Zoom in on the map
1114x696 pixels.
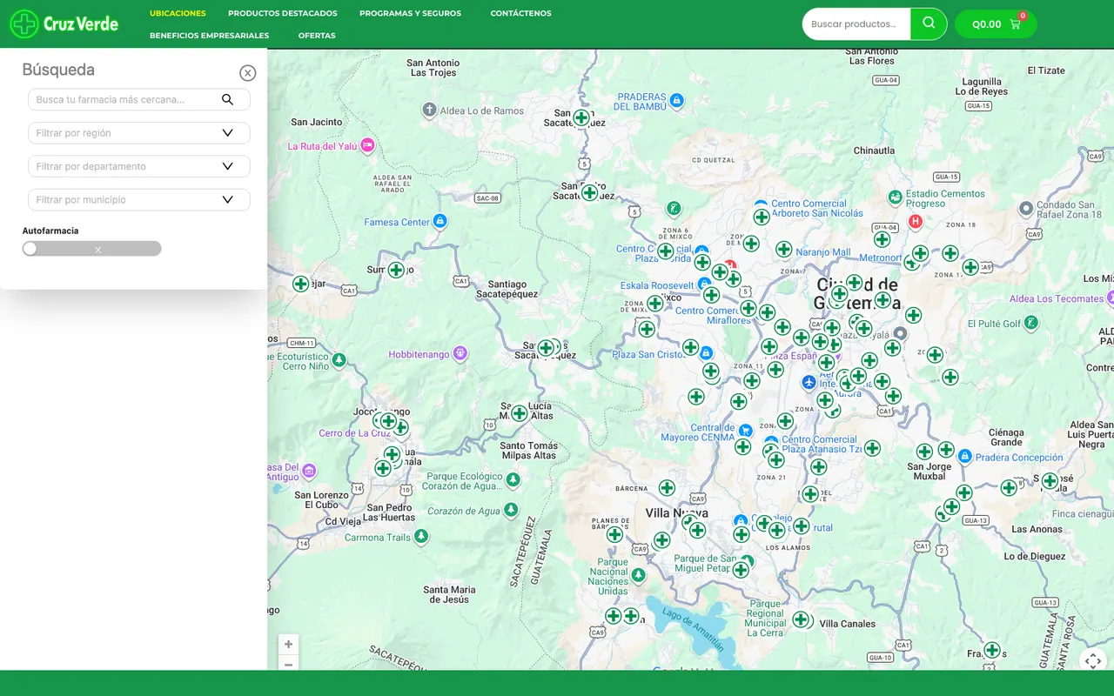tap(289, 645)
